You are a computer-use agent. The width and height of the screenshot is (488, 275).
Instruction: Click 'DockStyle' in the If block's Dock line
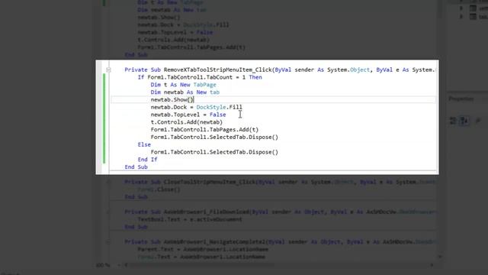(x=211, y=107)
